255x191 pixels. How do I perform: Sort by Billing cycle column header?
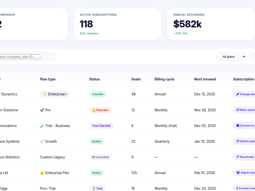point(164,79)
